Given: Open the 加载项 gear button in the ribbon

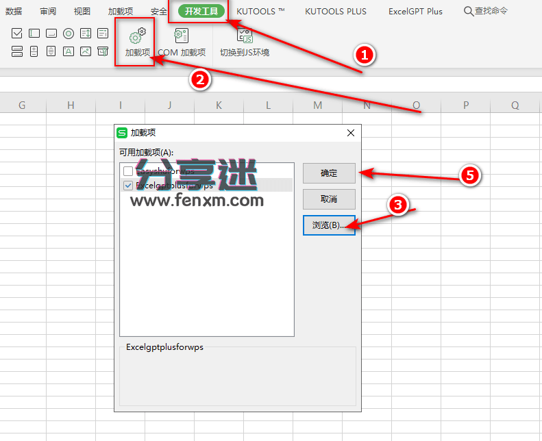Looking at the screenshot, I should tap(138, 42).
